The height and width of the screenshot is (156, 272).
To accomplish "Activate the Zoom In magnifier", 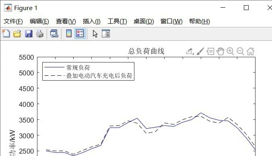I will (230, 51).
